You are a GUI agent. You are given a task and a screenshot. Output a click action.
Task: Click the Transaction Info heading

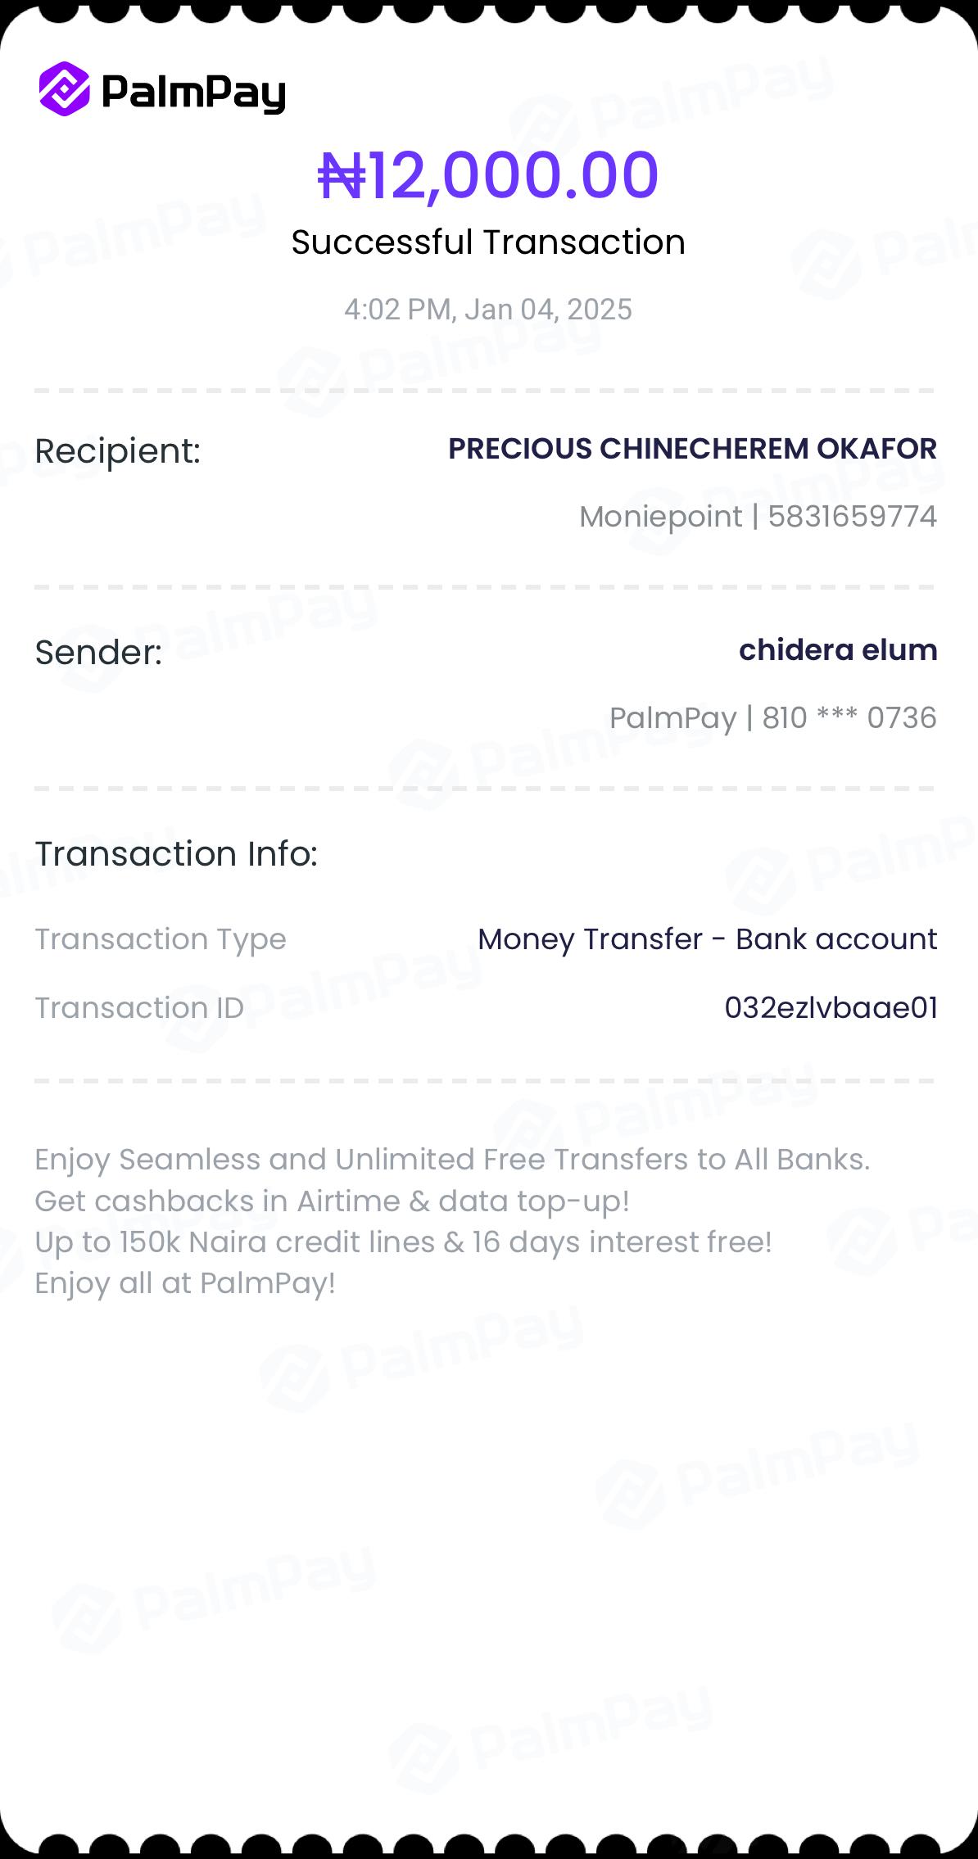176,853
